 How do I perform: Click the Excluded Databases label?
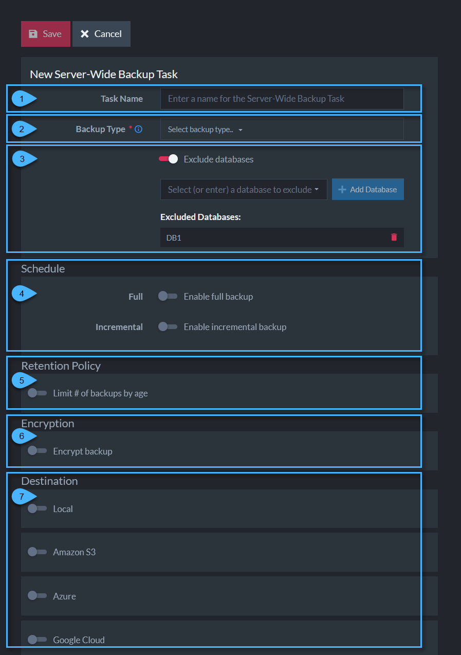[x=201, y=217]
